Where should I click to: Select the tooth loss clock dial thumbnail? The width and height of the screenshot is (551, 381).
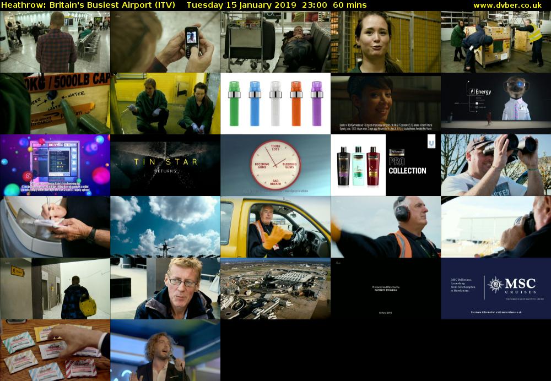pos(275,165)
